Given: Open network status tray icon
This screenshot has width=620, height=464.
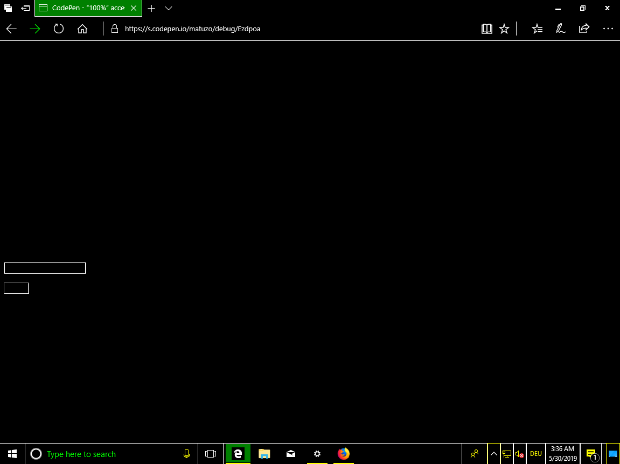Looking at the screenshot, I should pyautogui.click(x=506, y=454).
